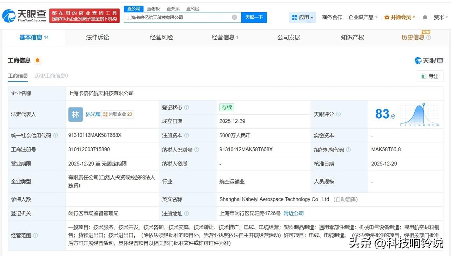Click the 关联企业 23 badge beside 林光耀

point(118,114)
